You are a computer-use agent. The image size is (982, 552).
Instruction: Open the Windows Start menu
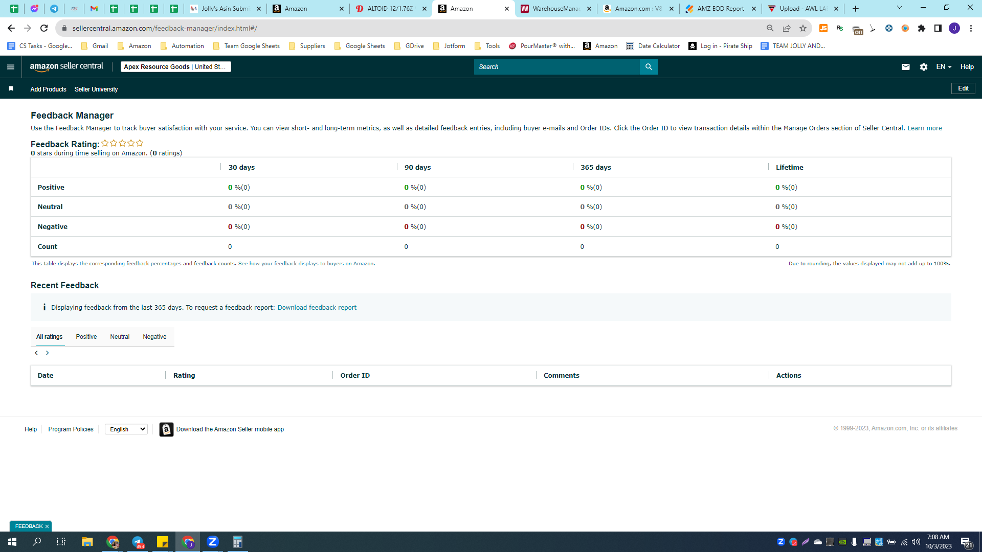12,542
